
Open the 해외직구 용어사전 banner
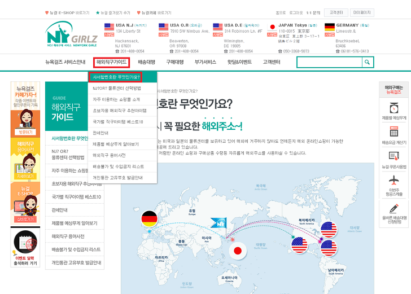tap(25, 160)
